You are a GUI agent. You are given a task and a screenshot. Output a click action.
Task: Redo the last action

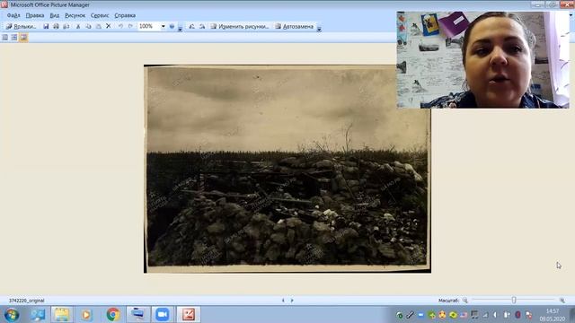click(130, 26)
